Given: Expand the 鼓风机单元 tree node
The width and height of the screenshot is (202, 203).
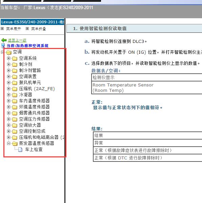Looking at the screenshot, I should point(8,83).
